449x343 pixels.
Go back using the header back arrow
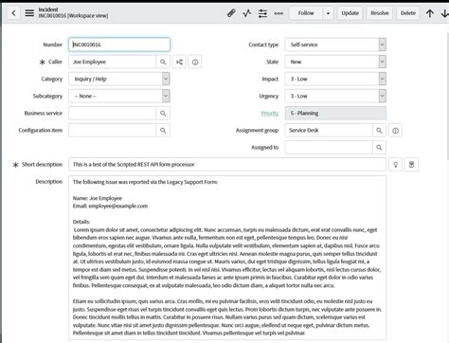(x=13, y=13)
